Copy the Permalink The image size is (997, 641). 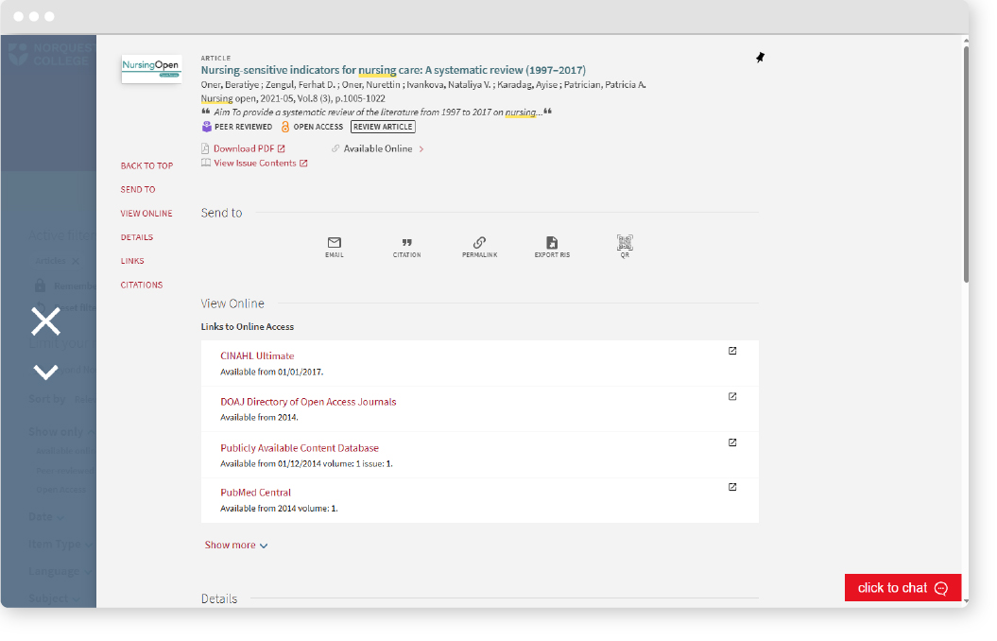tap(479, 247)
